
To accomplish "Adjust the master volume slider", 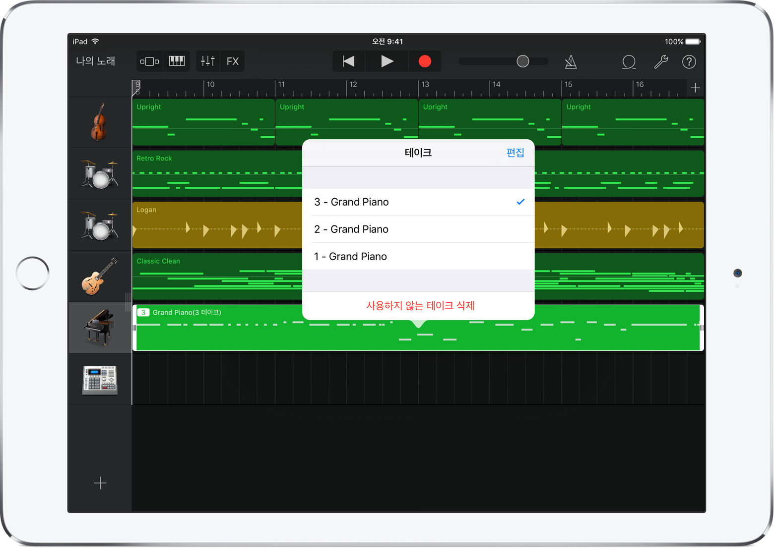I will [522, 61].
